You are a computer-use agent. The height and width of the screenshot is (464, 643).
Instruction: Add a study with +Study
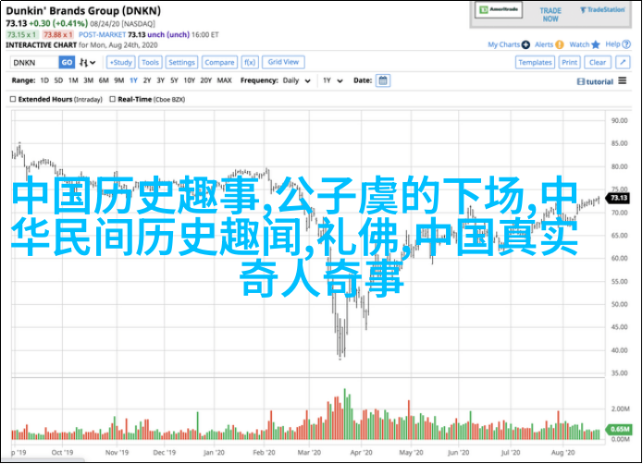point(121,62)
